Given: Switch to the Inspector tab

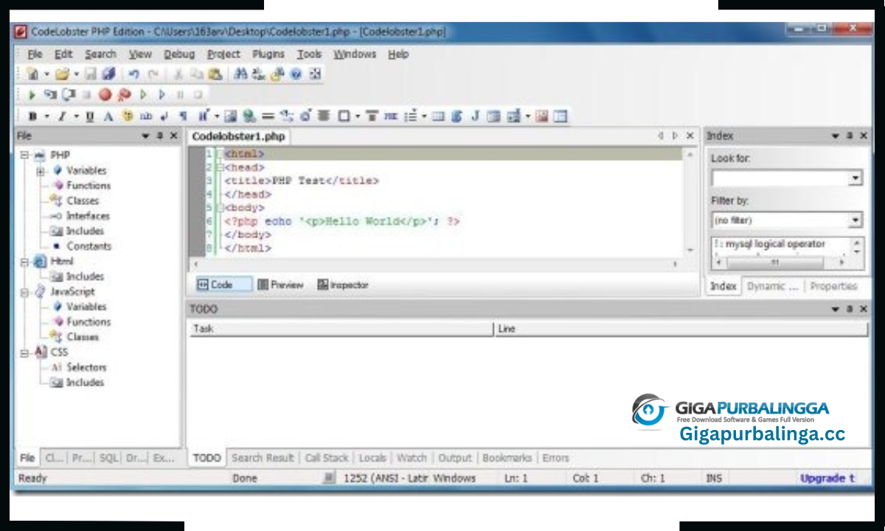Looking at the screenshot, I should [x=342, y=285].
